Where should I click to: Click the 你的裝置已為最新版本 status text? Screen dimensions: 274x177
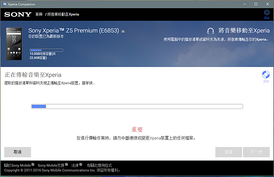pos(46,36)
